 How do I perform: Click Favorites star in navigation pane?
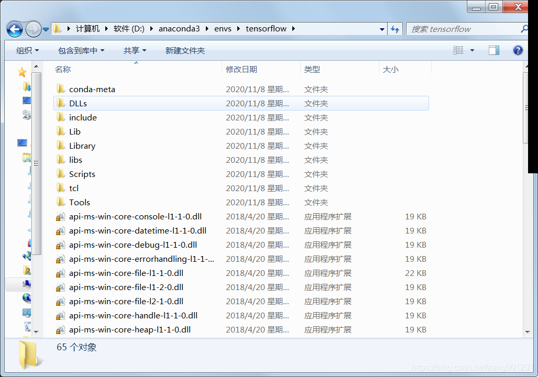[x=22, y=72]
